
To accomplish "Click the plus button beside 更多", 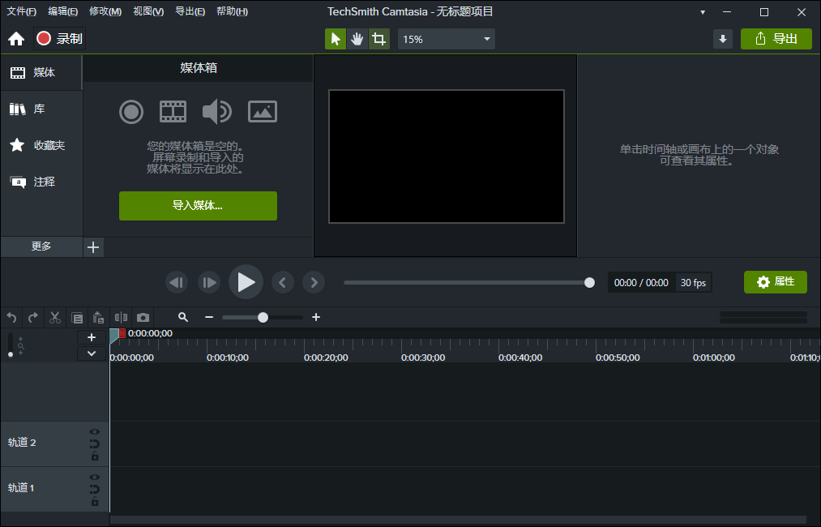I will tap(93, 247).
